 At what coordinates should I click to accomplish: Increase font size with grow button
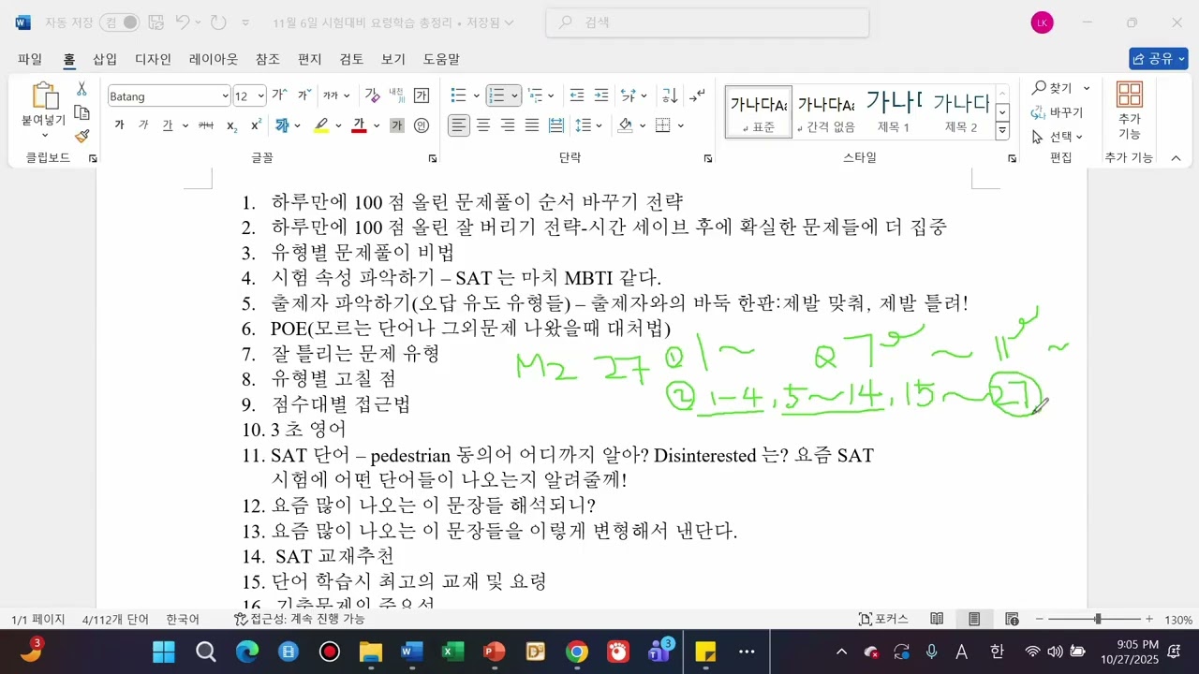[279, 95]
